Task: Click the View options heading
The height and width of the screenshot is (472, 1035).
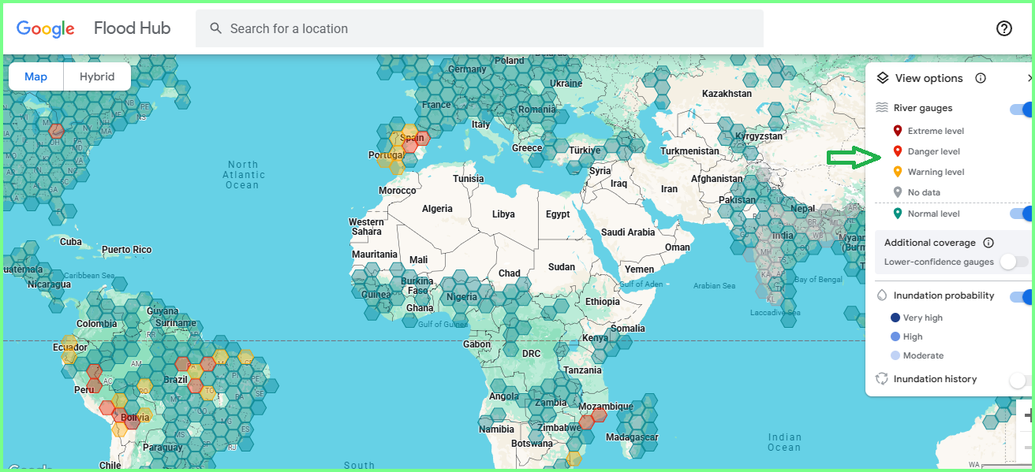Action: (x=929, y=78)
